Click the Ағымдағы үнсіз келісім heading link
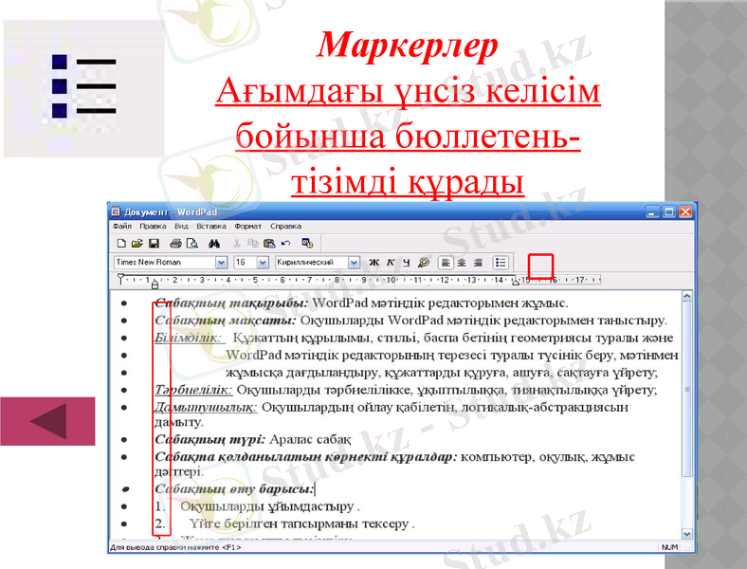747x569 pixels. 408,90
